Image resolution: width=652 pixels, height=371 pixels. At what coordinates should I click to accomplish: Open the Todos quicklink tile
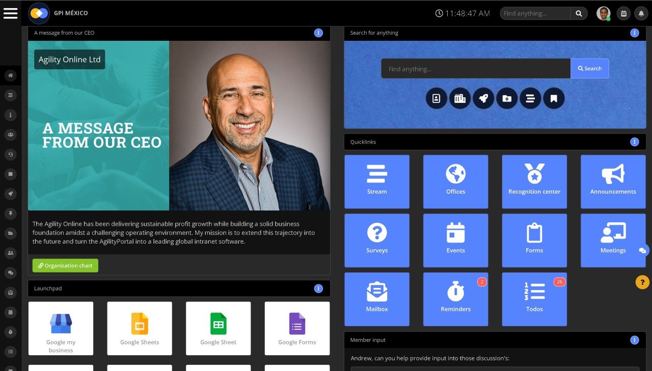click(534, 299)
